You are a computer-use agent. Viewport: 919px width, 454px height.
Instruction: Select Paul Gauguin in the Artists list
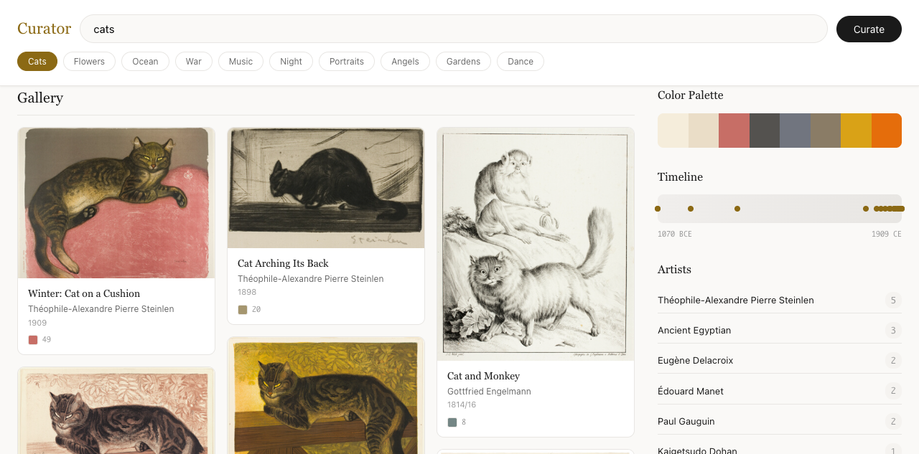coord(780,422)
